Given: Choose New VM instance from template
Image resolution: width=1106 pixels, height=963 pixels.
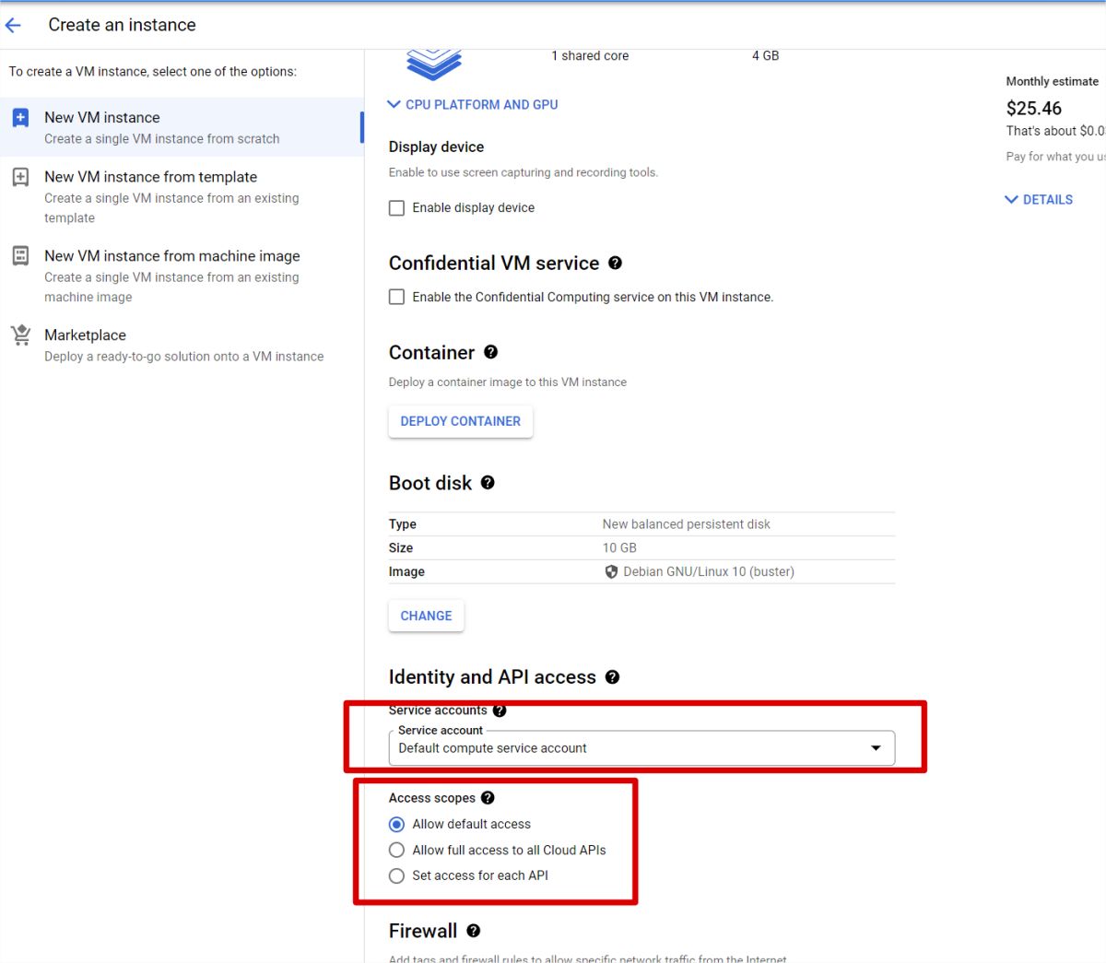Looking at the screenshot, I should (x=182, y=196).
